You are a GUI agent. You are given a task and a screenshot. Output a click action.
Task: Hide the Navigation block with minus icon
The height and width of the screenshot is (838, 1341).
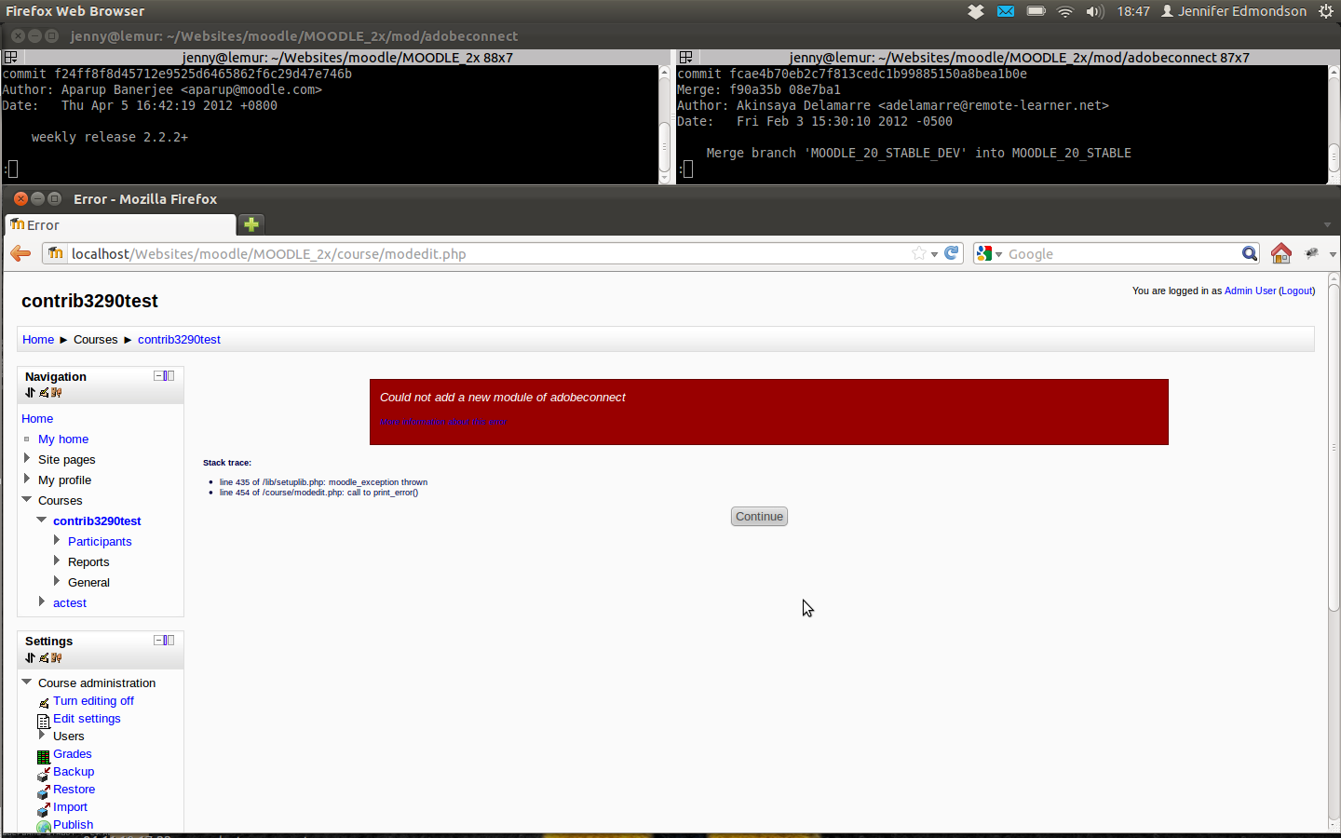[158, 376]
